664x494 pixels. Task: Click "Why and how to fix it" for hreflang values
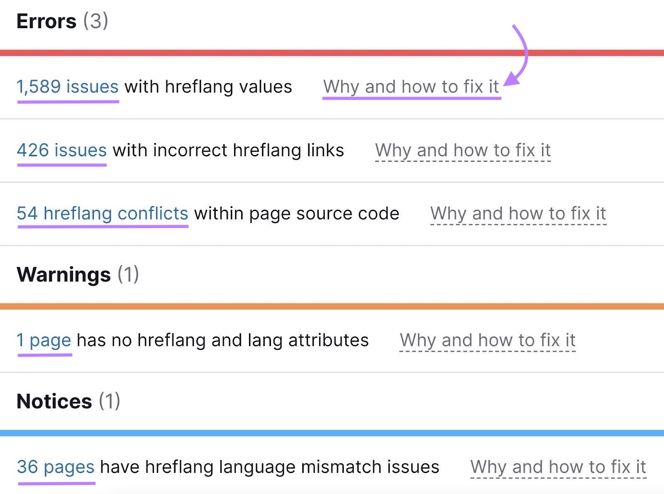coord(412,86)
